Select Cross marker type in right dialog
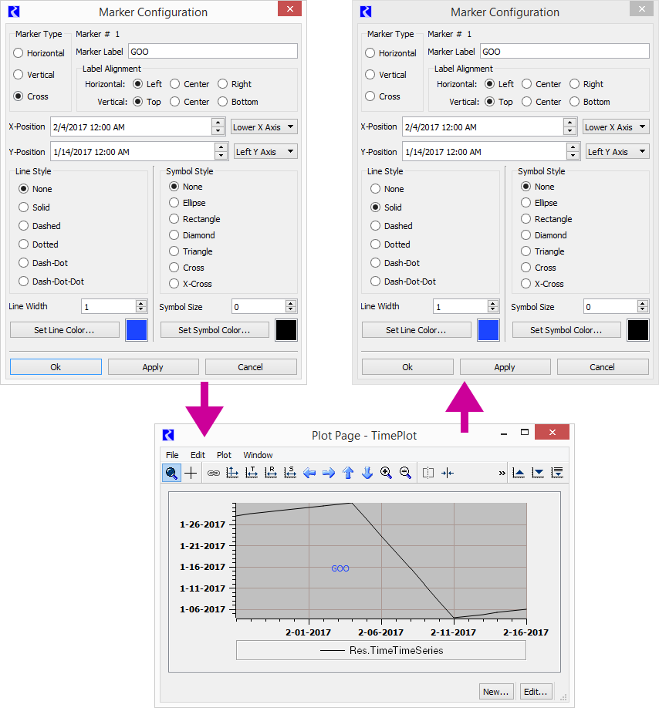This screenshot has height=708, width=659. point(383,96)
